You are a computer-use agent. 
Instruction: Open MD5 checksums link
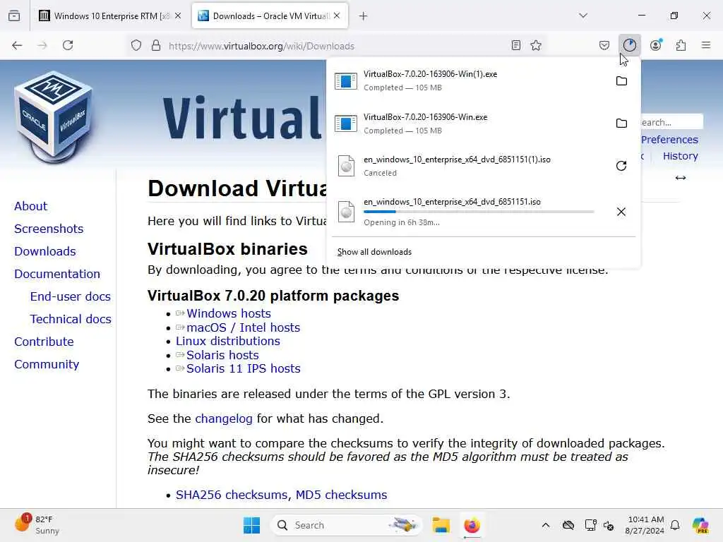(x=341, y=495)
